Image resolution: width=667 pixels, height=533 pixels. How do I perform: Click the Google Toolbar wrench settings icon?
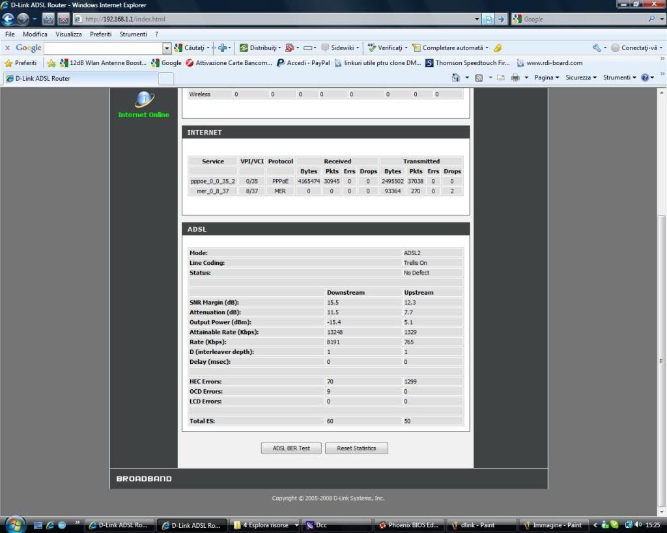click(596, 48)
